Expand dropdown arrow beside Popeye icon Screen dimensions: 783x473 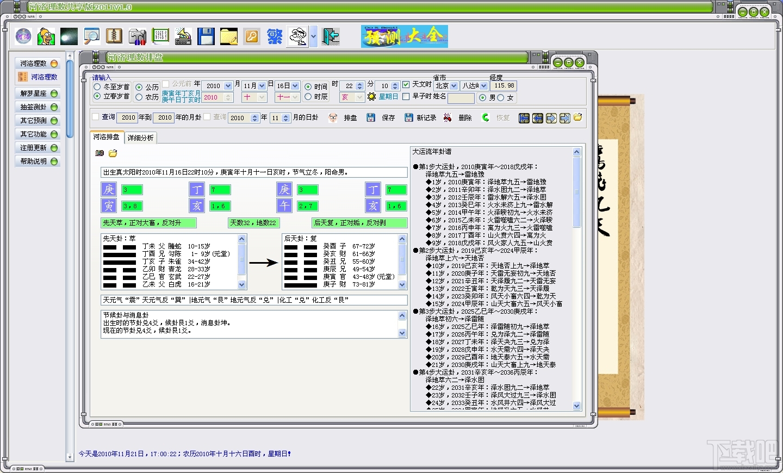coord(313,36)
